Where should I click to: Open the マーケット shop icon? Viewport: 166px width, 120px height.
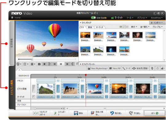[x=112, y=18]
